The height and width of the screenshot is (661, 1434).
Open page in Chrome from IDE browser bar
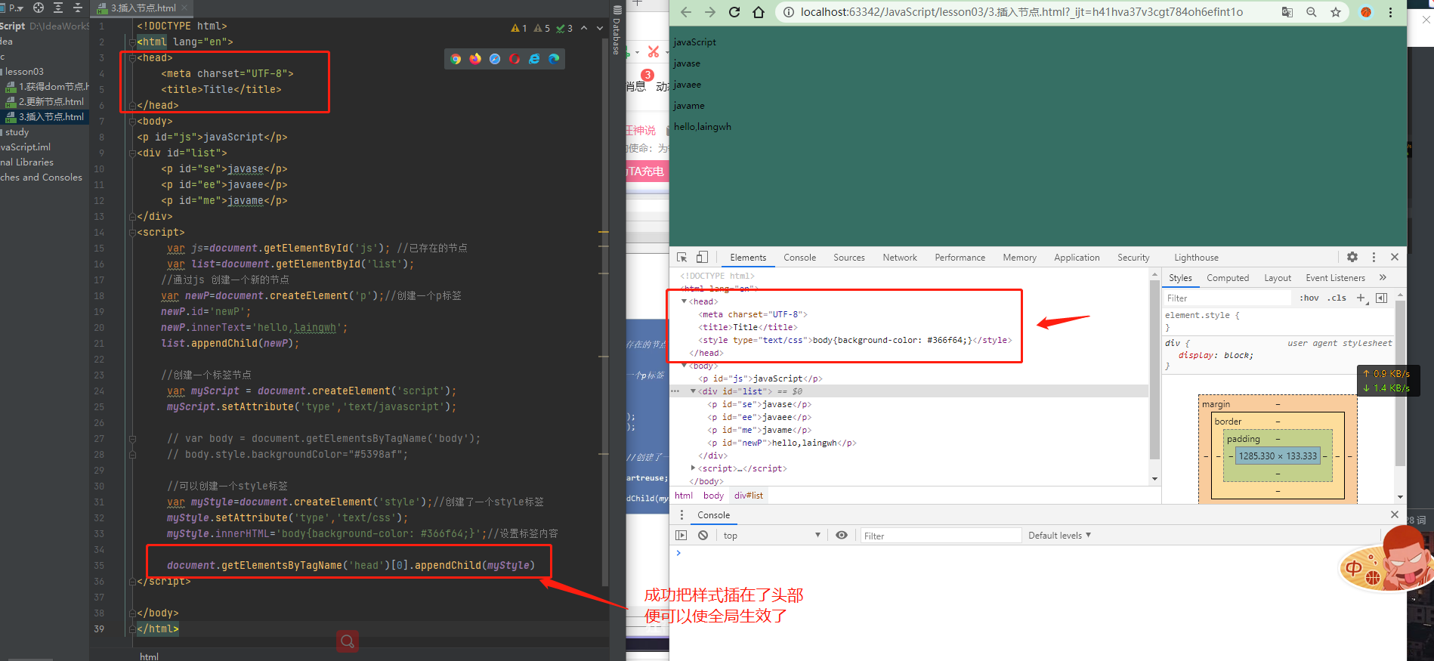[456, 59]
